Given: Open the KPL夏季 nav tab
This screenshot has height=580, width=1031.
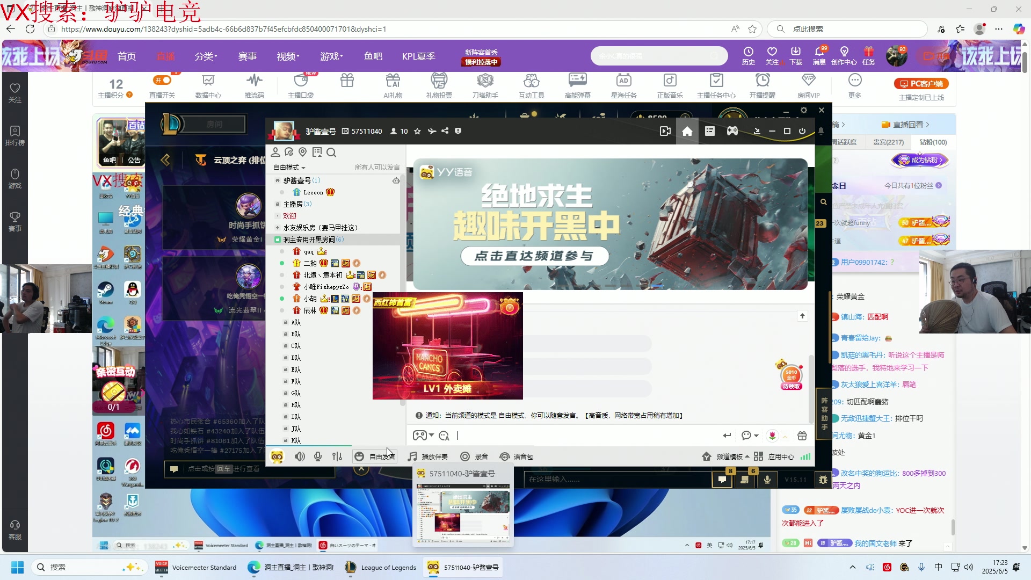Looking at the screenshot, I should pos(418,56).
